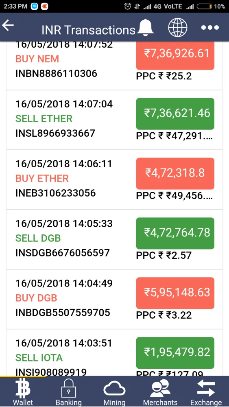Open the Banking padlock icon
This screenshot has width=229, height=407.
68,388
